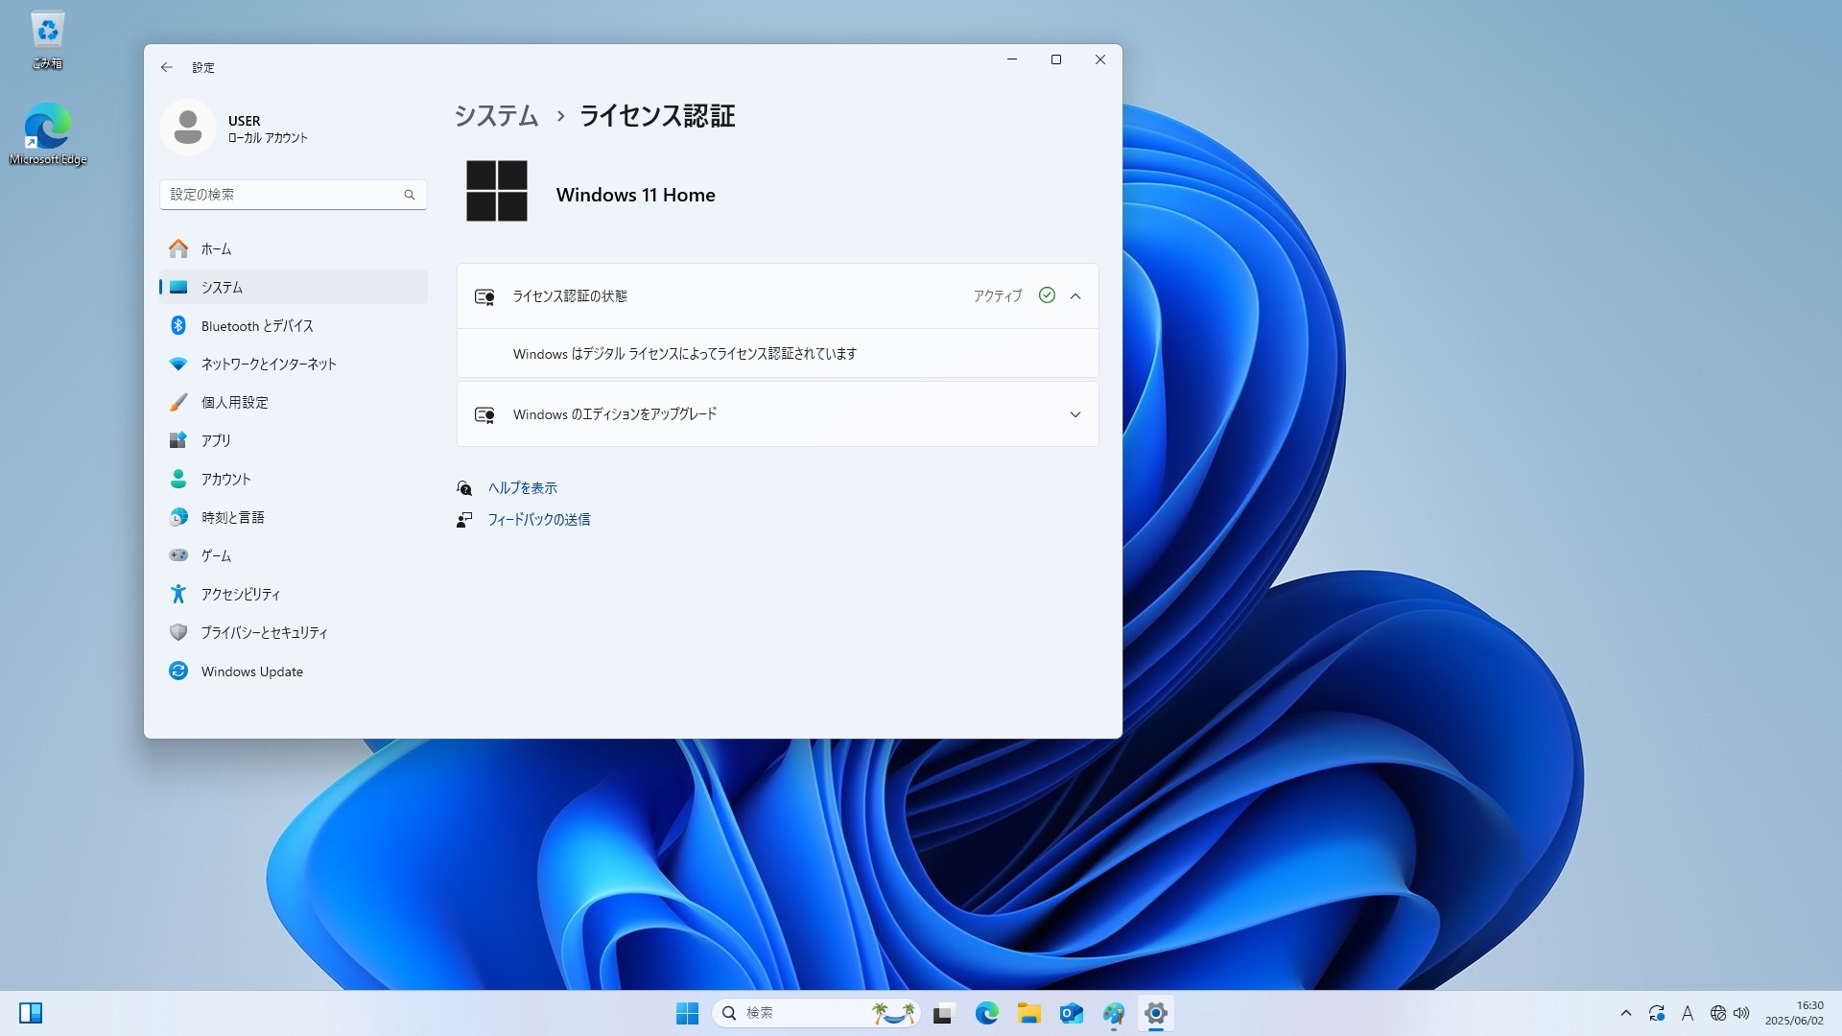Select アプリ in the sidebar
The height and width of the screenshot is (1036, 1842).
click(x=294, y=440)
